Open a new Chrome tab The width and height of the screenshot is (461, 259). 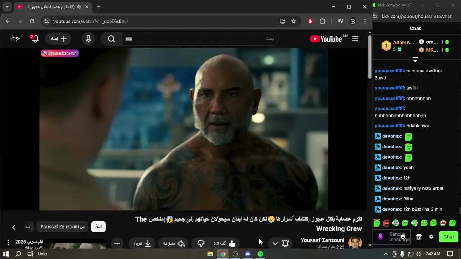click(99, 7)
